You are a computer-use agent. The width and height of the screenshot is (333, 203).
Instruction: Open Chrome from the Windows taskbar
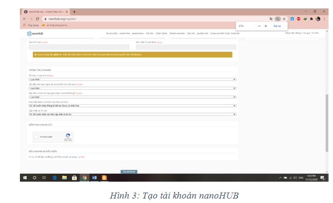pyautogui.click(x=84, y=177)
